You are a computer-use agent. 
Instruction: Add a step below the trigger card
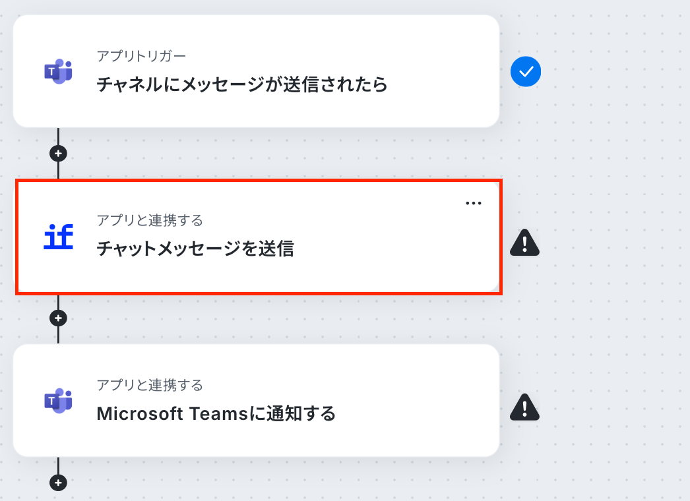[x=58, y=154]
